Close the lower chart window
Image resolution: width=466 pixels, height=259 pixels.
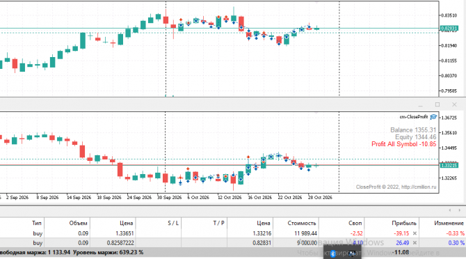pos(454,104)
